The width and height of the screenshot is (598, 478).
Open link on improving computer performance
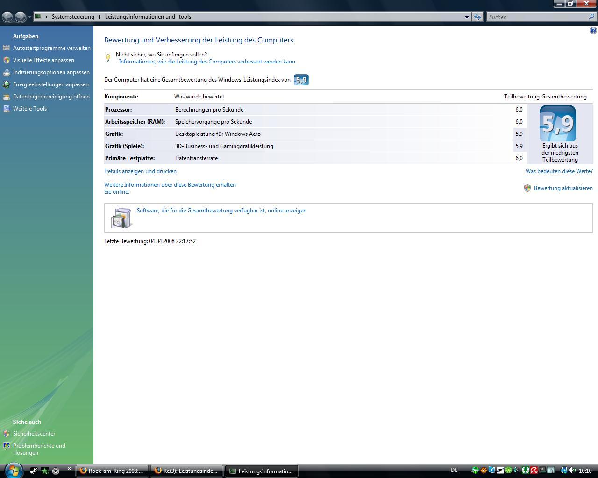[x=207, y=62]
